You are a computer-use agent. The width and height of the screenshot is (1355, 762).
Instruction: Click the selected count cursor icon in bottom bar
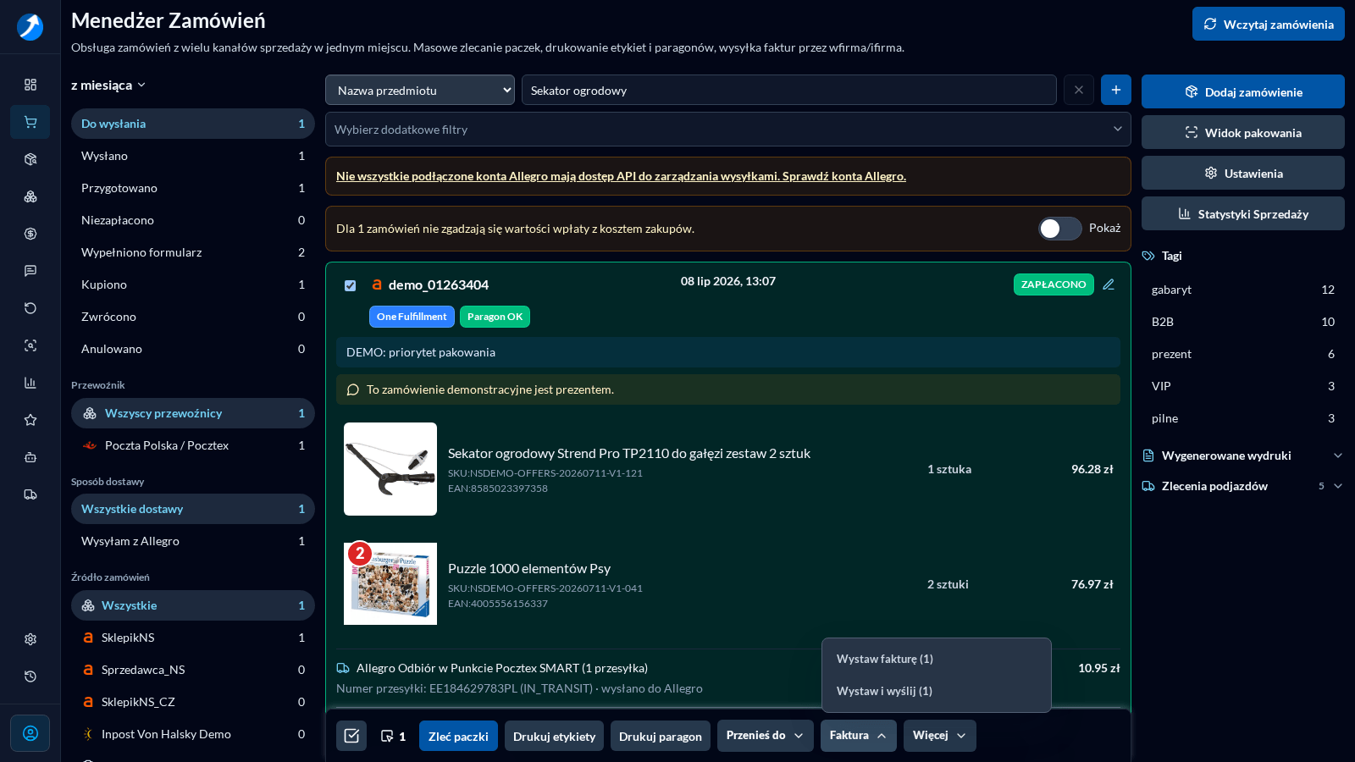387,737
